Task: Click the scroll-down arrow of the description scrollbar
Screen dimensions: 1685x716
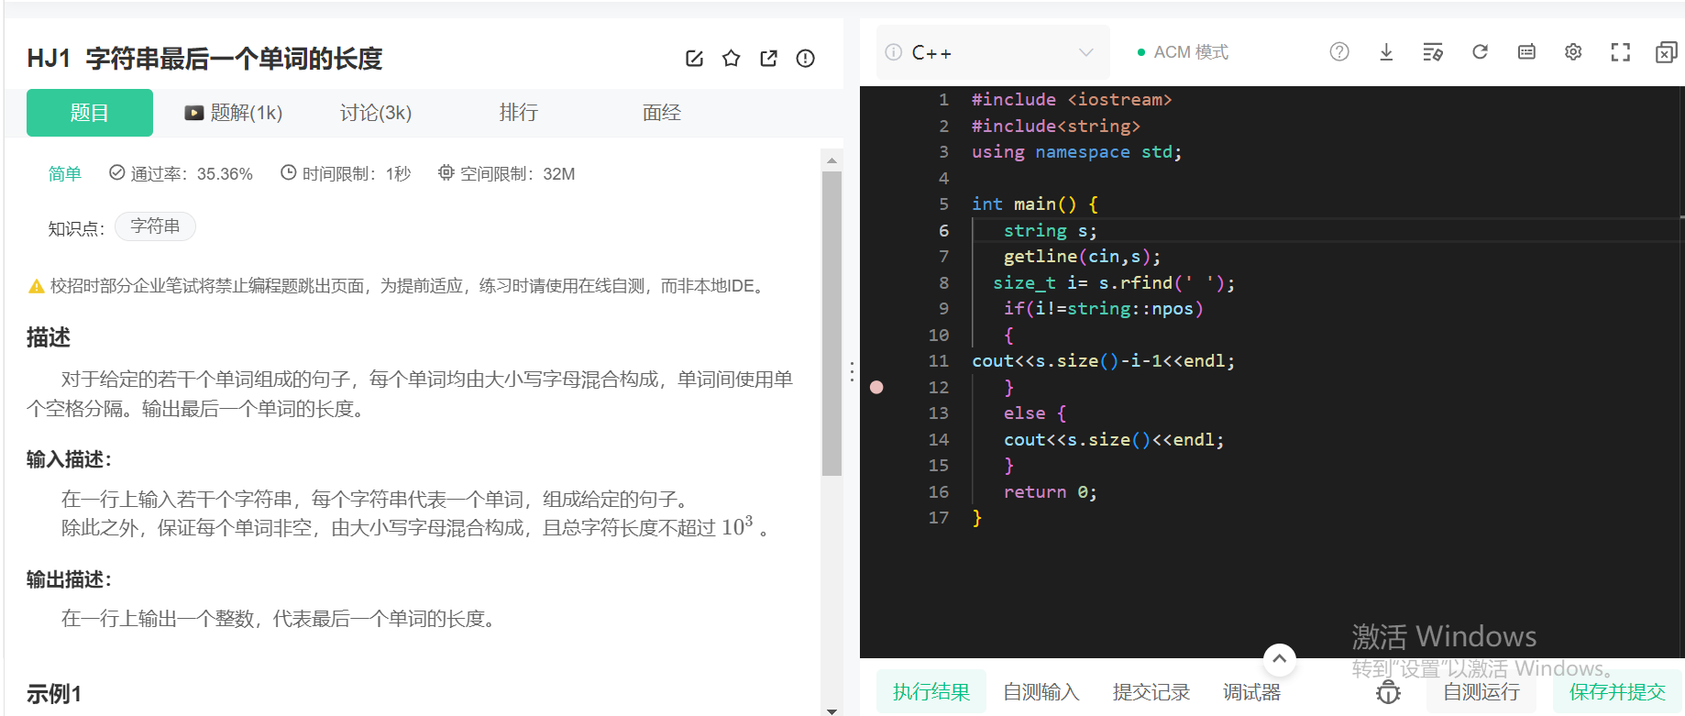Action: click(x=831, y=710)
